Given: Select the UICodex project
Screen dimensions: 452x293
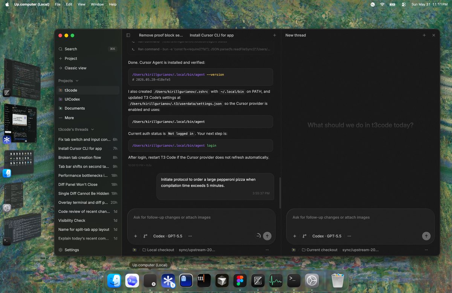Looking at the screenshot, I should [x=87, y=99].
